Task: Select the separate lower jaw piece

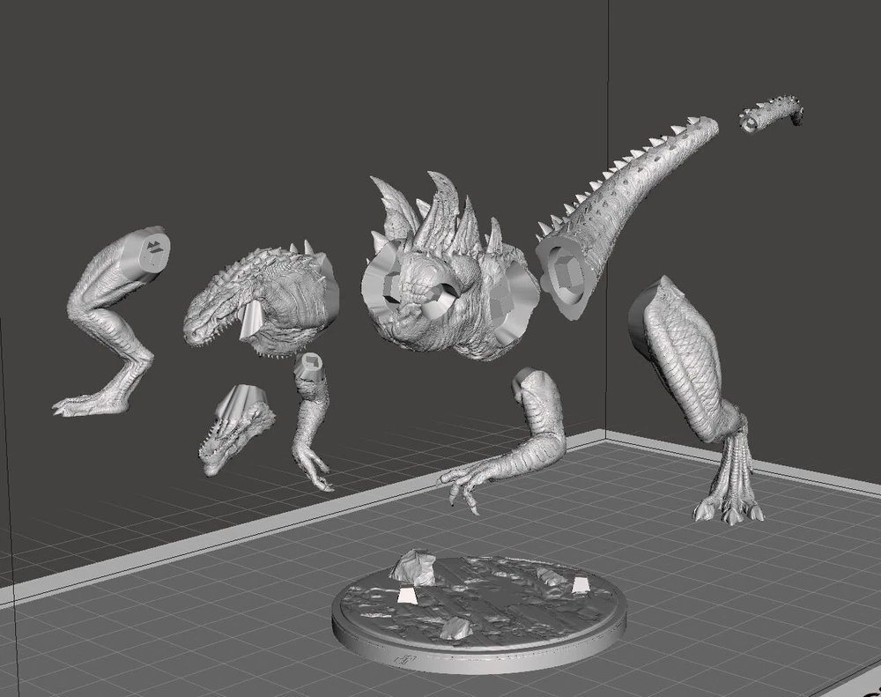Action: 231,432
